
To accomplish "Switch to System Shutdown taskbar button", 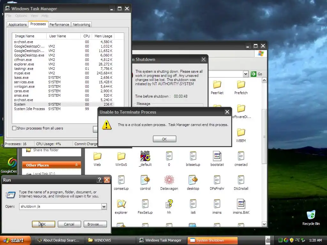I will point(212,240).
